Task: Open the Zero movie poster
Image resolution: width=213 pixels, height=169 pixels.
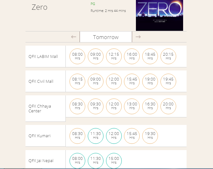Action: pyautogui.click(x=160, y=15)
